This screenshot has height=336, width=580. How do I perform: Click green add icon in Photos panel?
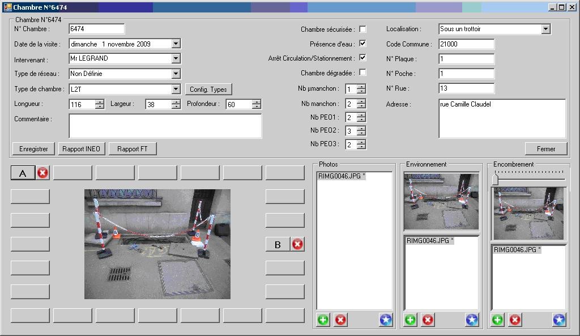click(x=323, y=320)
